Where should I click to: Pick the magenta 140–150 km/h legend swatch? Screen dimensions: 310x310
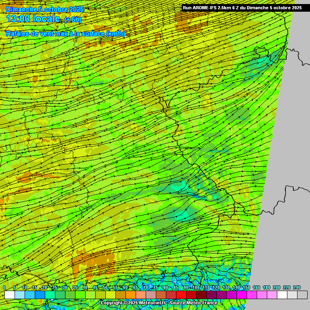[241, 295]
